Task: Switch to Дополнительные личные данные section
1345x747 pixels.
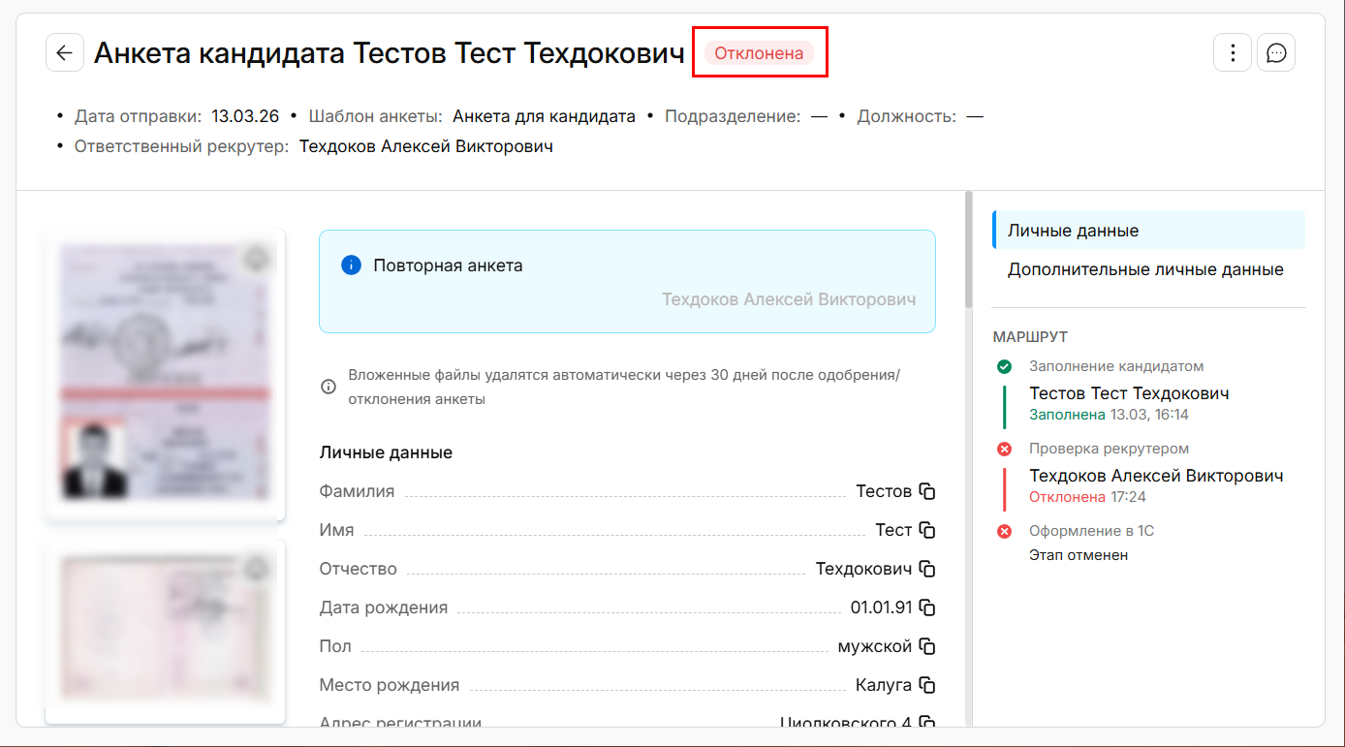Action: 1145,269
